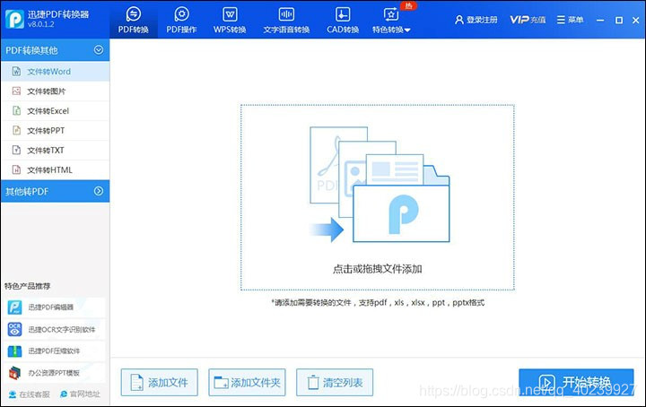Expand the 特色转换 dropdown menu
This screenshot has height=407, width=646.
point(391,20)
